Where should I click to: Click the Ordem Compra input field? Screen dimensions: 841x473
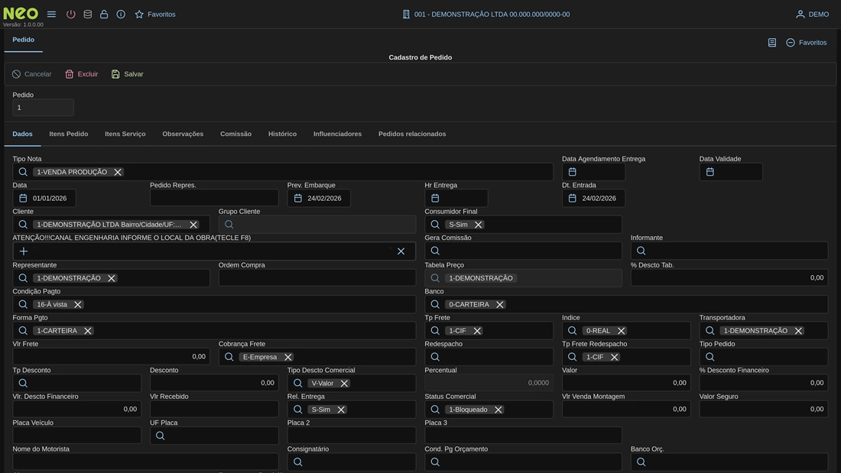pos(317,278)
